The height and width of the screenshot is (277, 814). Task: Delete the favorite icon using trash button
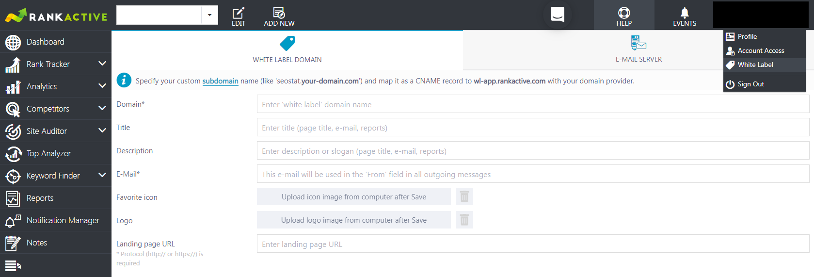coord(464,196)
